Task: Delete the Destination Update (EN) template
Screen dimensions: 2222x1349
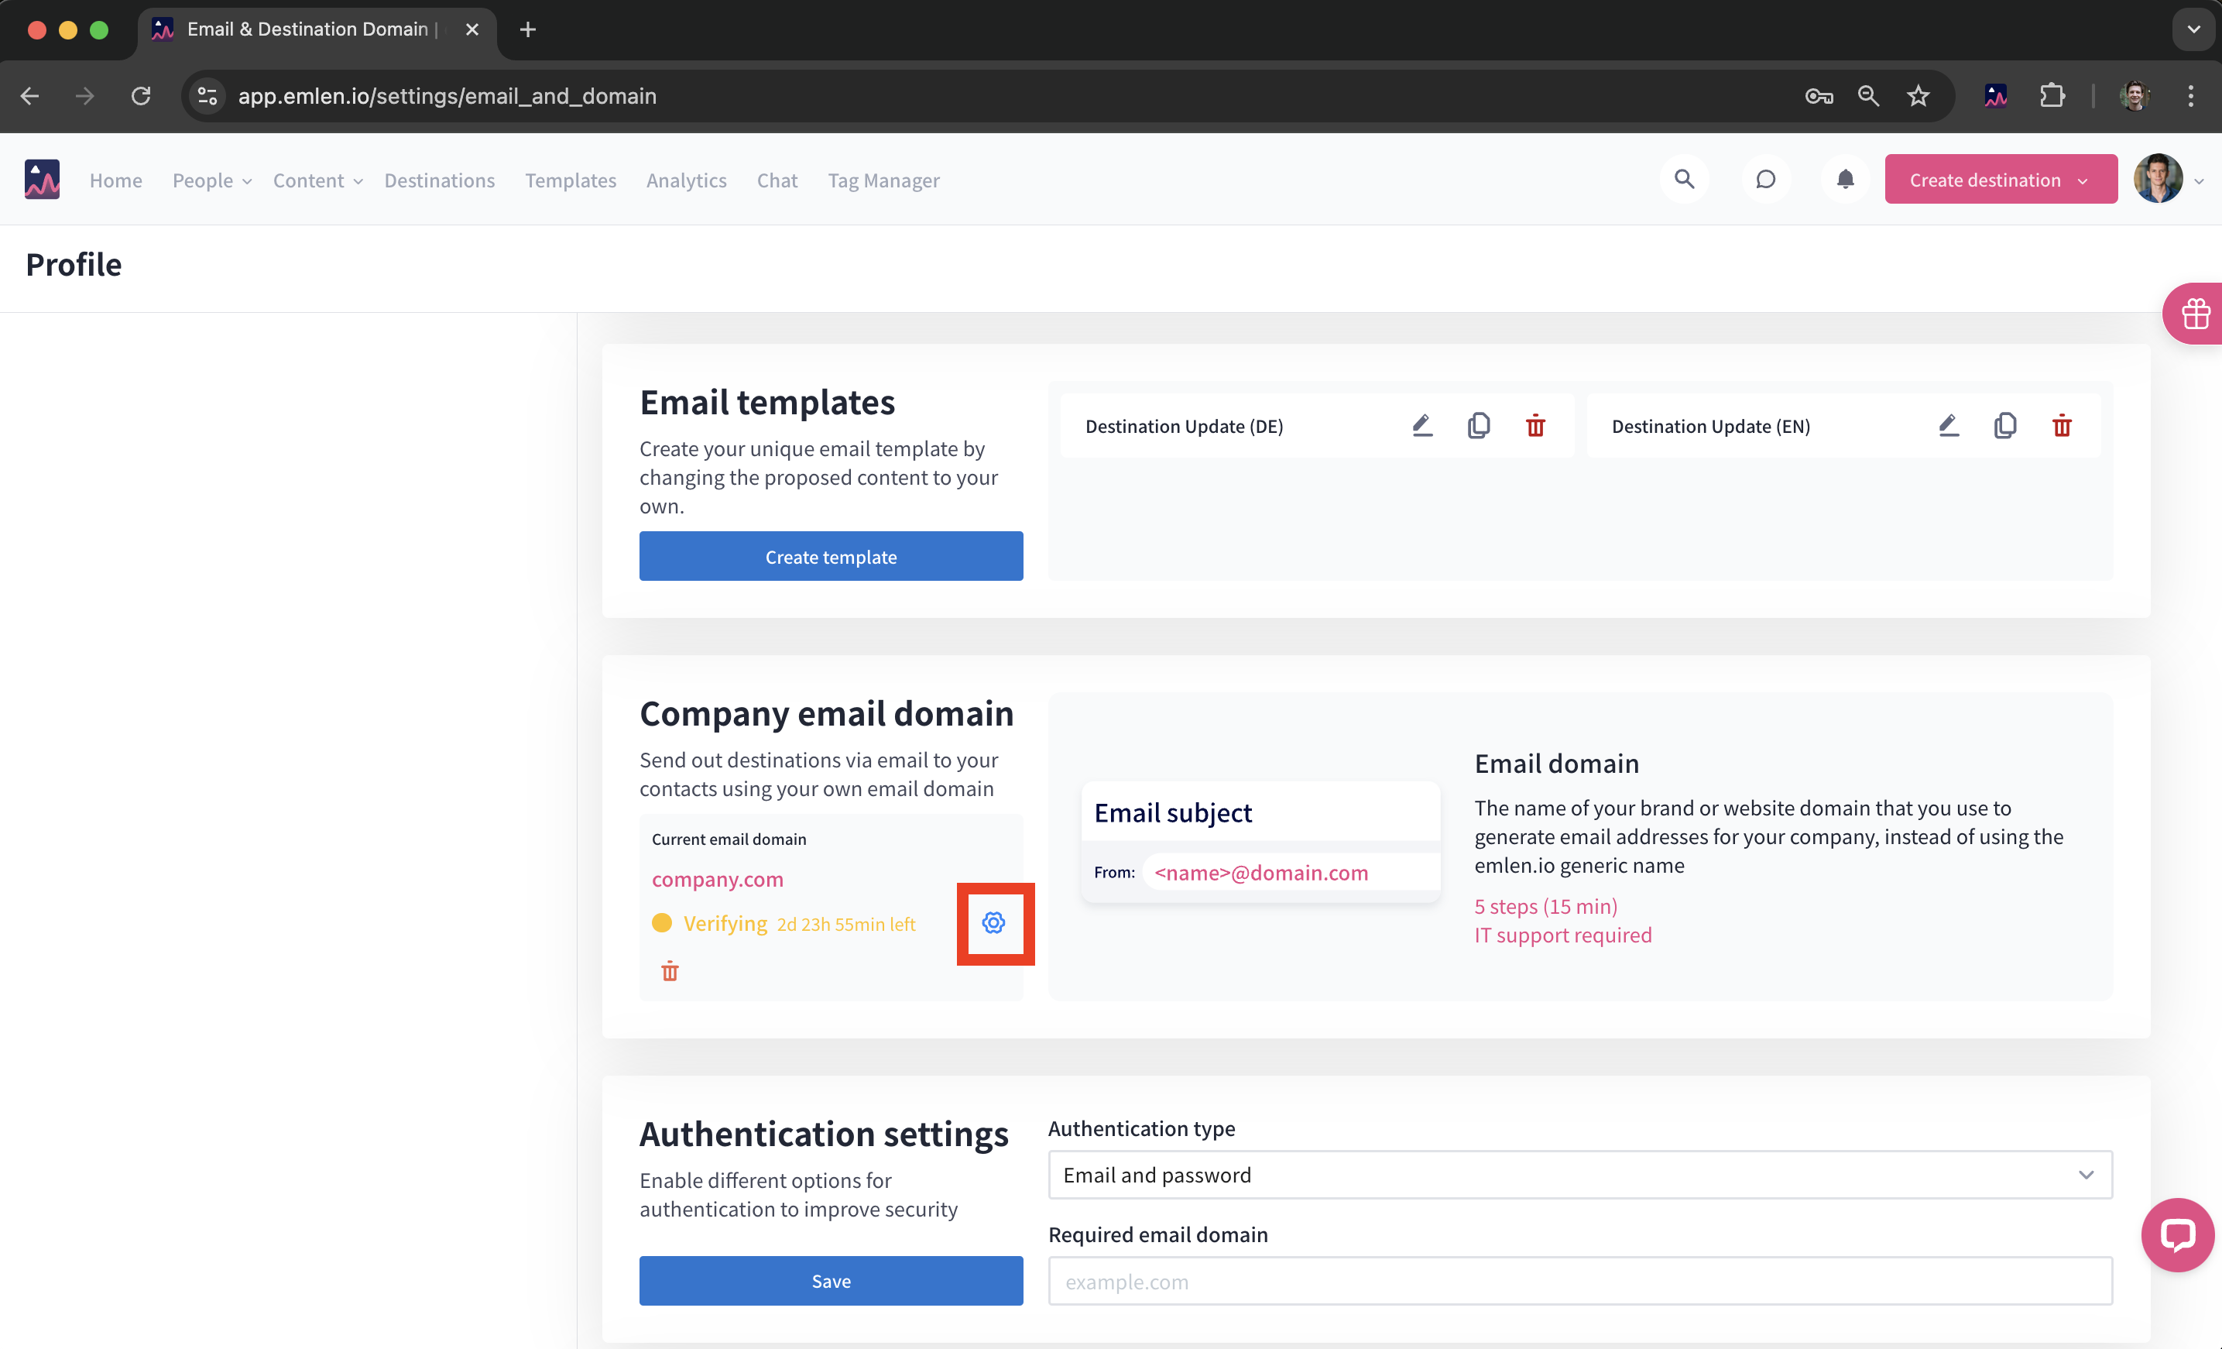Action: [x=2062, y=426]
